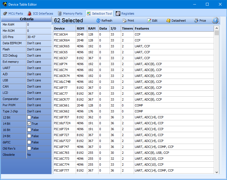Edit the Min ROM value field
The height and width of the screenshot is (180, 227).
pos(39,31)
